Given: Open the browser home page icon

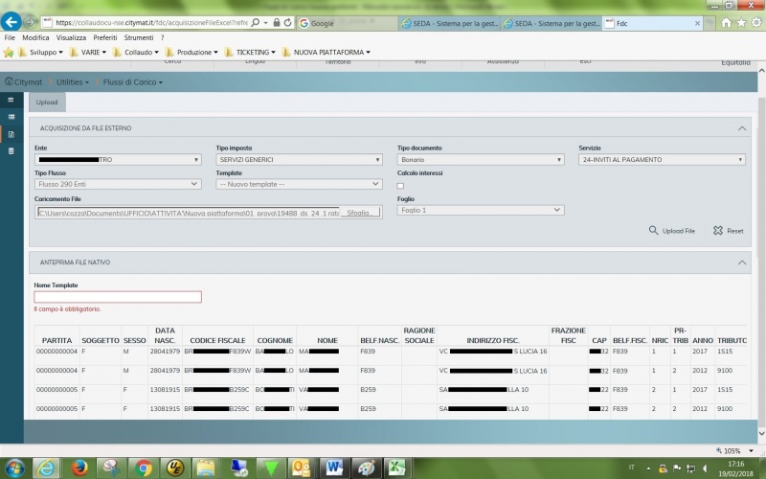Looking at the screenshot, I should (x=727, y=22).
